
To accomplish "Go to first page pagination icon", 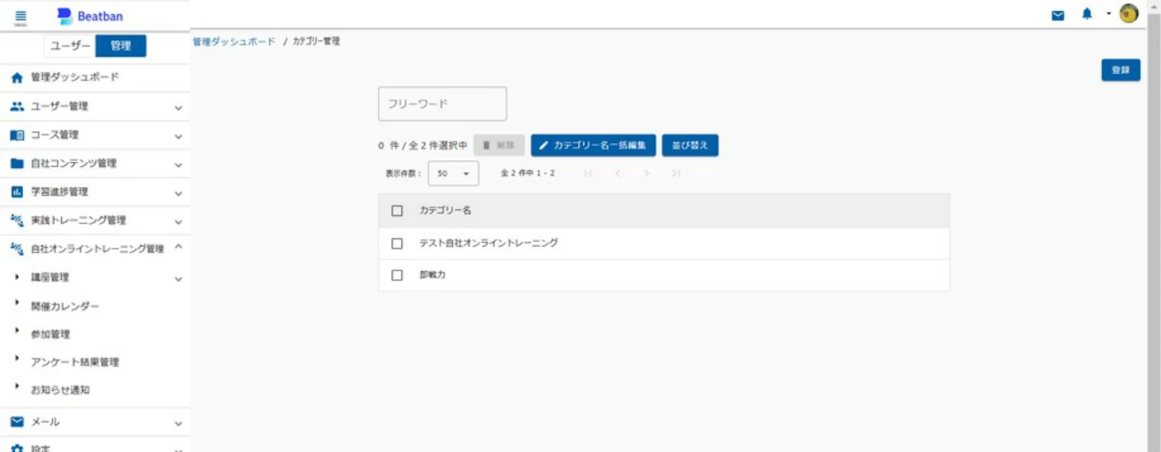I will pyautogui.click(x=588, y=174).
